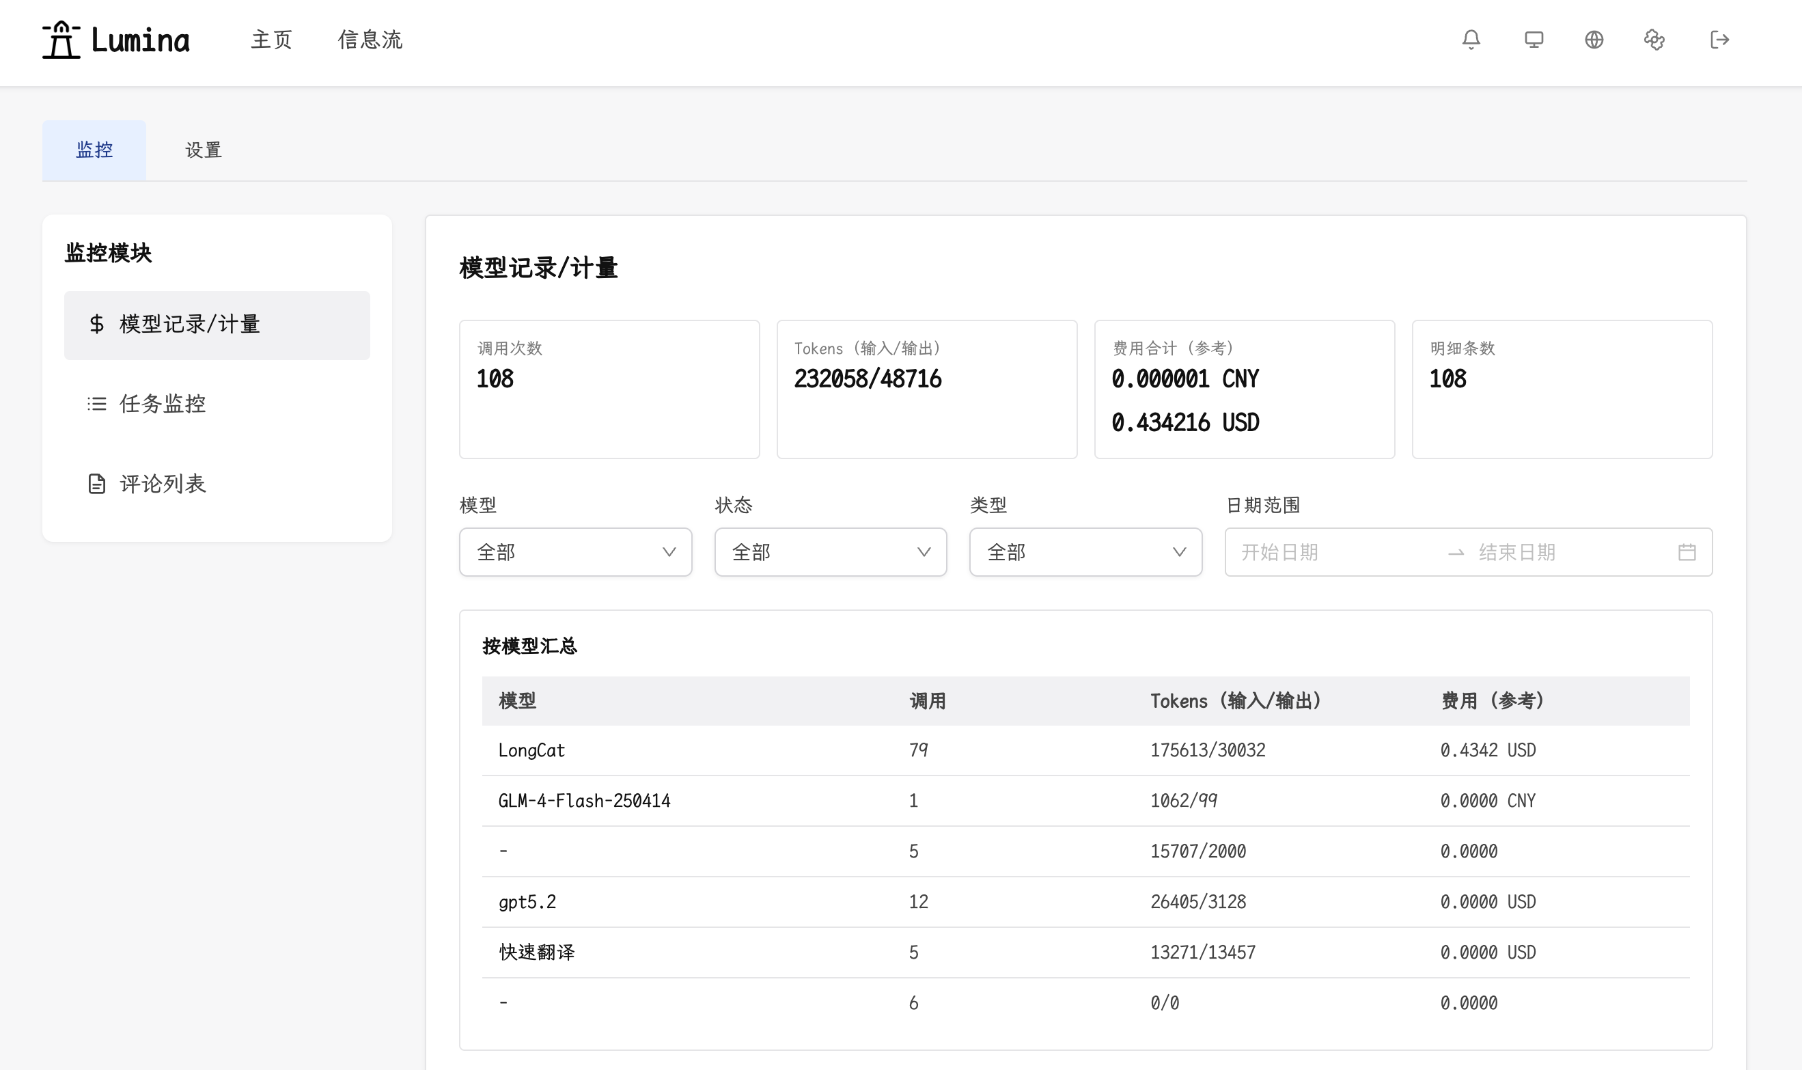Viewport: 1802px width, 1070px height.
Task: Click the 0.4342 USD cost cell
Action: [1488, 751]
